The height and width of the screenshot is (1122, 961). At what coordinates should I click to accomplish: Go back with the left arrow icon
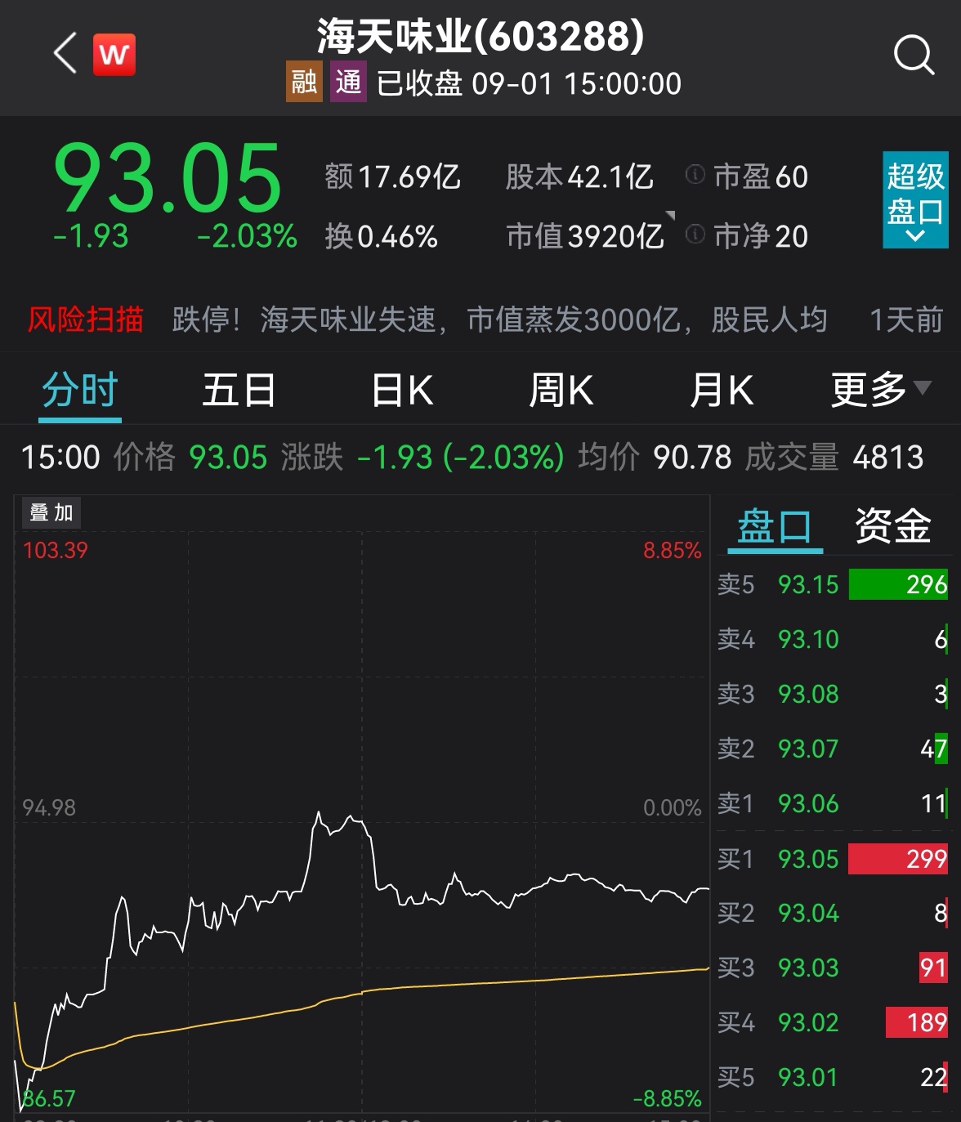tap(65, 54)
